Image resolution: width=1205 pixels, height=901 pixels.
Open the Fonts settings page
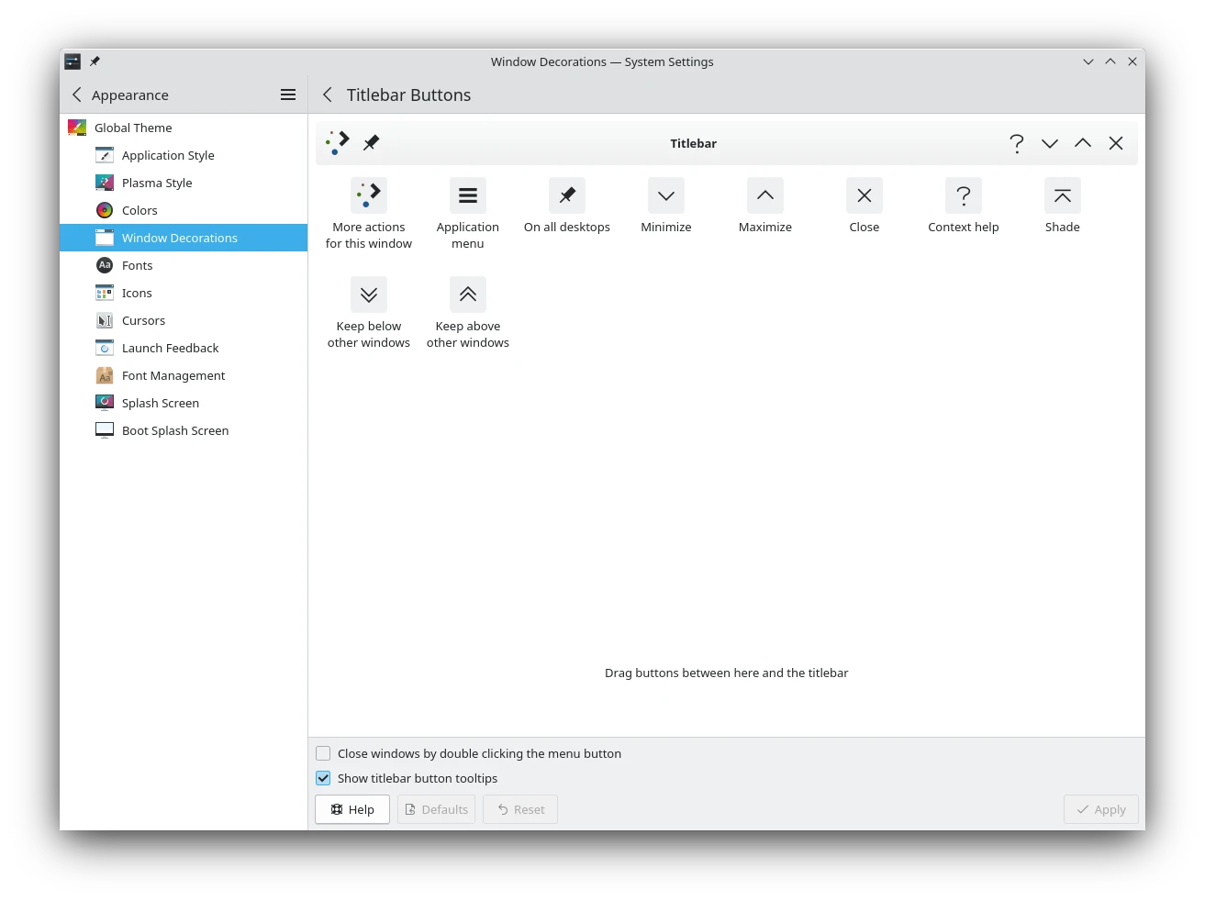pyautogui.click(x=138, y=265)
